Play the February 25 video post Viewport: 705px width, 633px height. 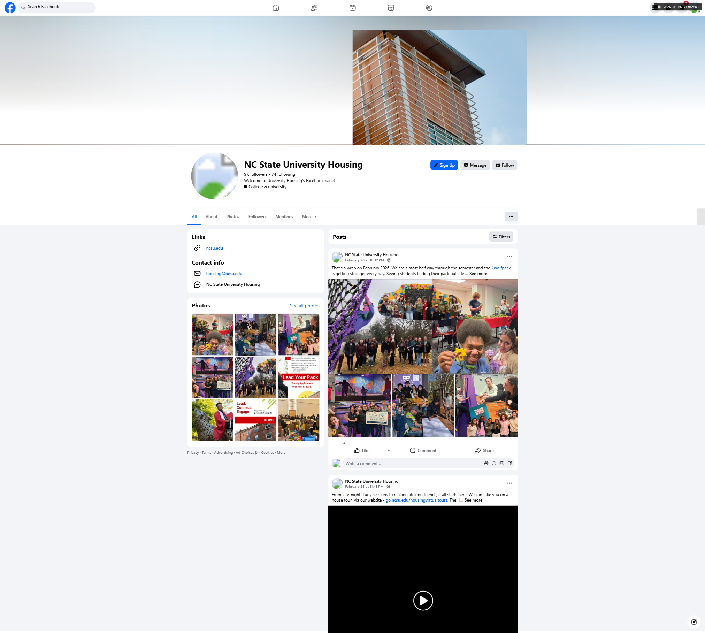point(423,601)
